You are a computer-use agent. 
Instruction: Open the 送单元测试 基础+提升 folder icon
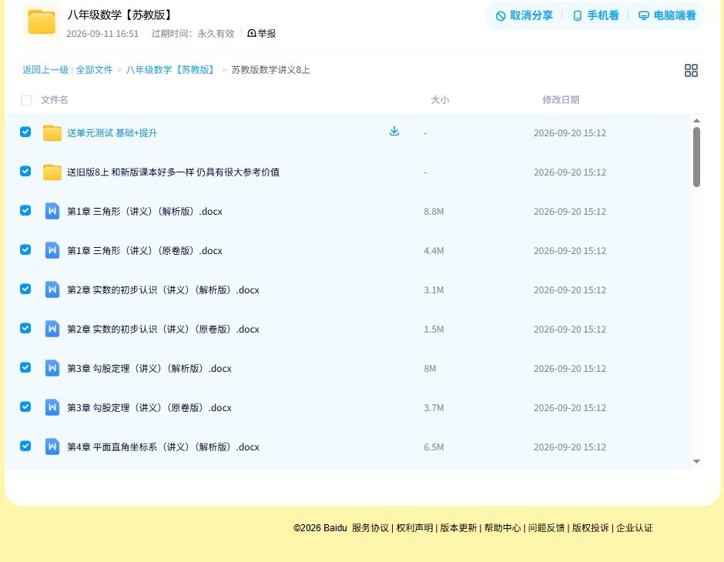pos(52,133)
